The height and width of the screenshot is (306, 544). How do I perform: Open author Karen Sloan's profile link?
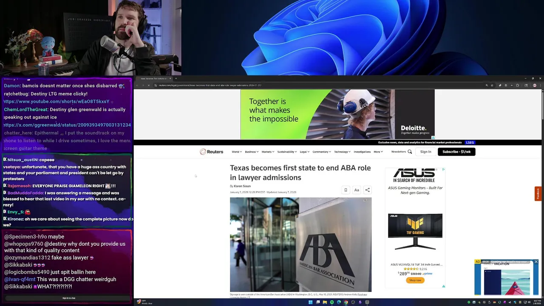click(x=242, y=186)
